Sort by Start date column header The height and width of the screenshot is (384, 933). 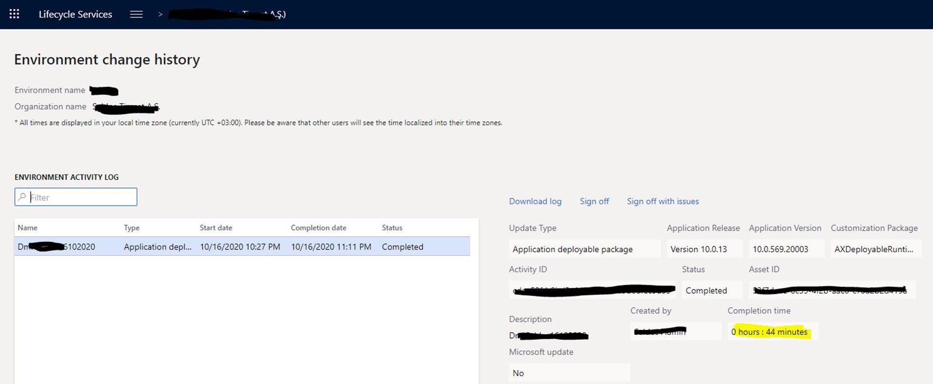tap(216, 227)
